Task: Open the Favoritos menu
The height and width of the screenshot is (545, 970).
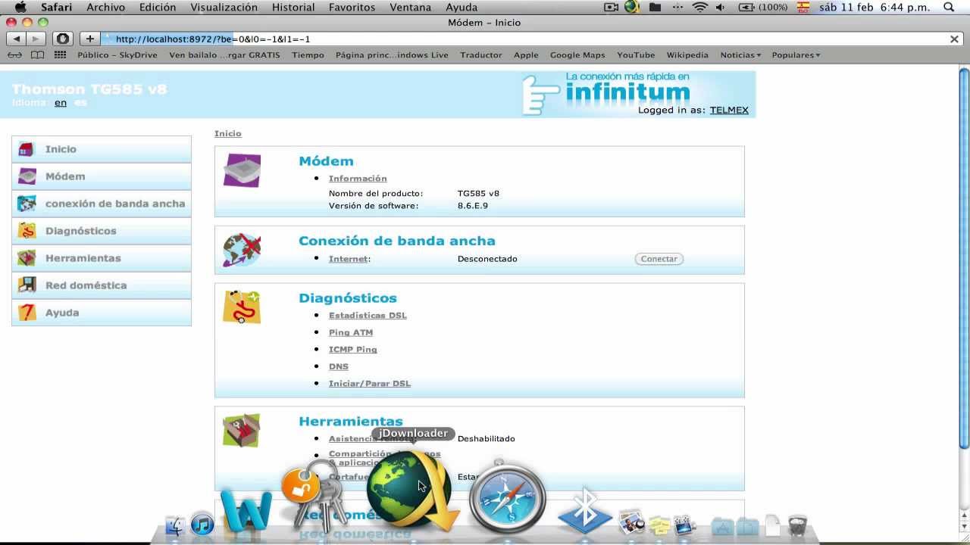Action: point(352,8)
